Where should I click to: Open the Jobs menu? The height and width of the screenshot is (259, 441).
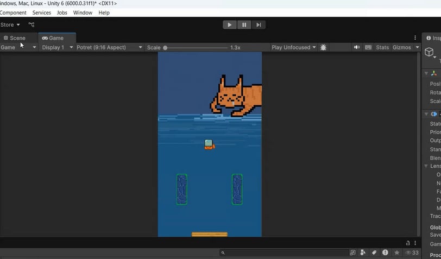coord(62,12)
